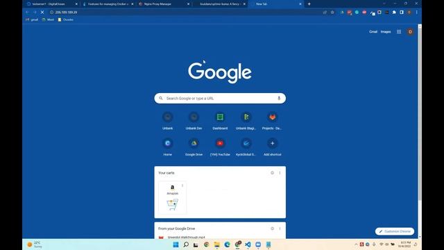Open the Meet bookmark
This screenshot has height=250, width=444.
pos(48,19)
